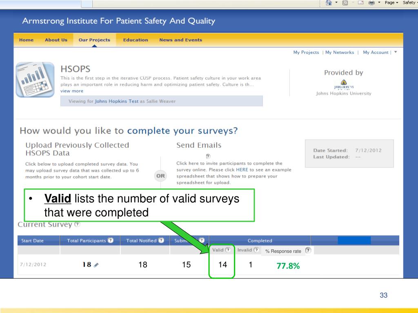The height and width of the screenshot is (313, 418).
Task: Click Upload Previously Collected HSOPS Data heading
Action: 77,149
